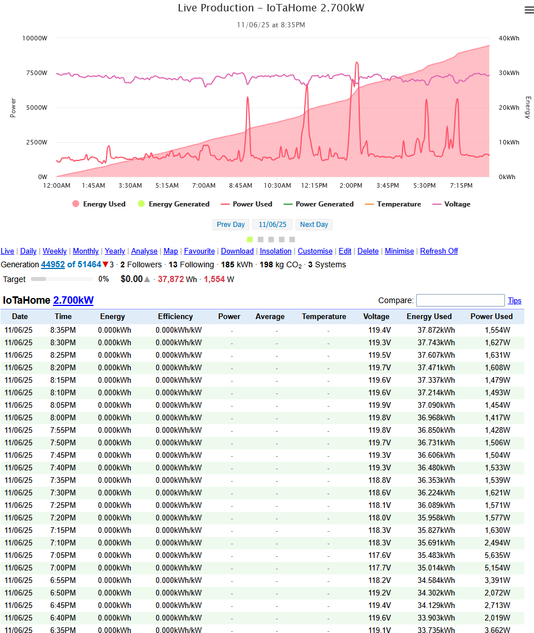Viewport: 534px width, 633px height.
Task: Open the Monthly view link
Action: coord(85,251)
